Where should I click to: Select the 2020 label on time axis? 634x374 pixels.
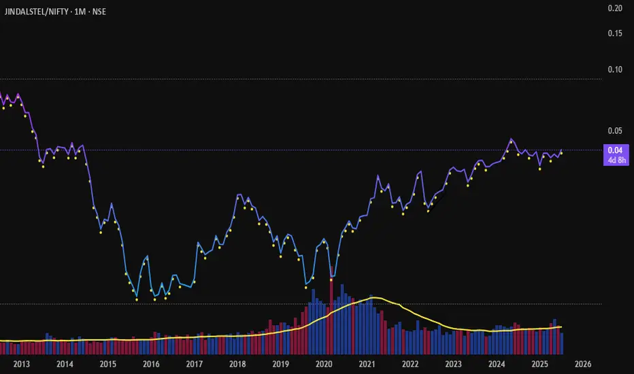click(324, 364)
